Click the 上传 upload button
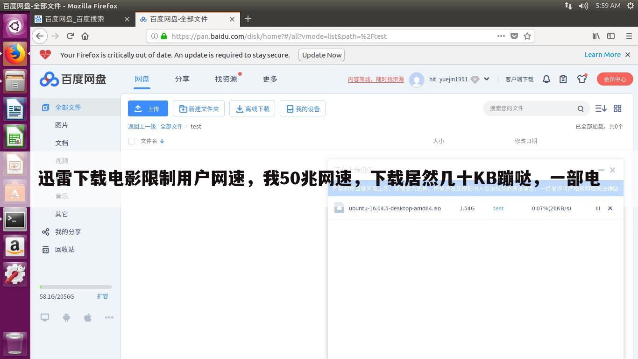Viewport: 638px width, 359px height. click(148, 108)
